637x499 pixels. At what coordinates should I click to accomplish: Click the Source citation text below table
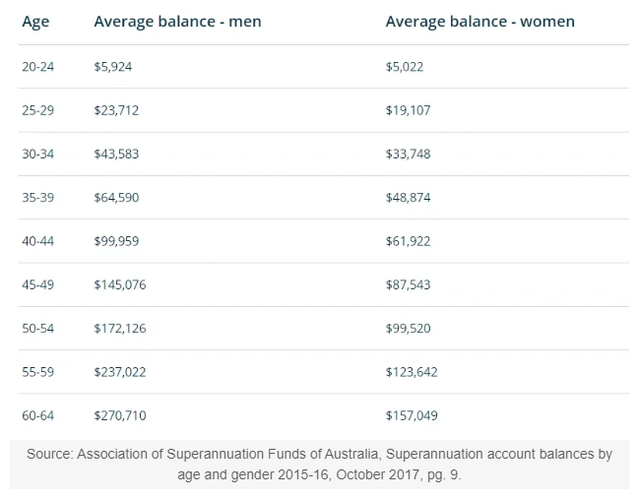coord(319,464)
